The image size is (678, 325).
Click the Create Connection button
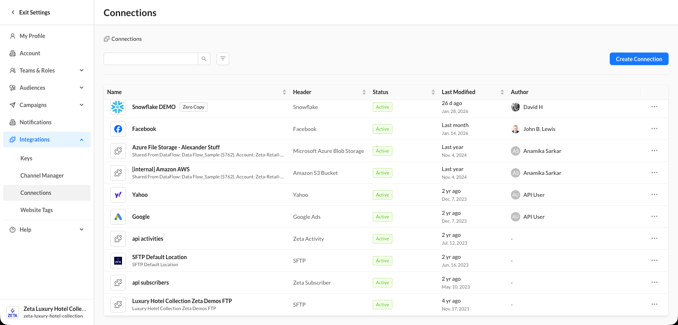(639, 59)
